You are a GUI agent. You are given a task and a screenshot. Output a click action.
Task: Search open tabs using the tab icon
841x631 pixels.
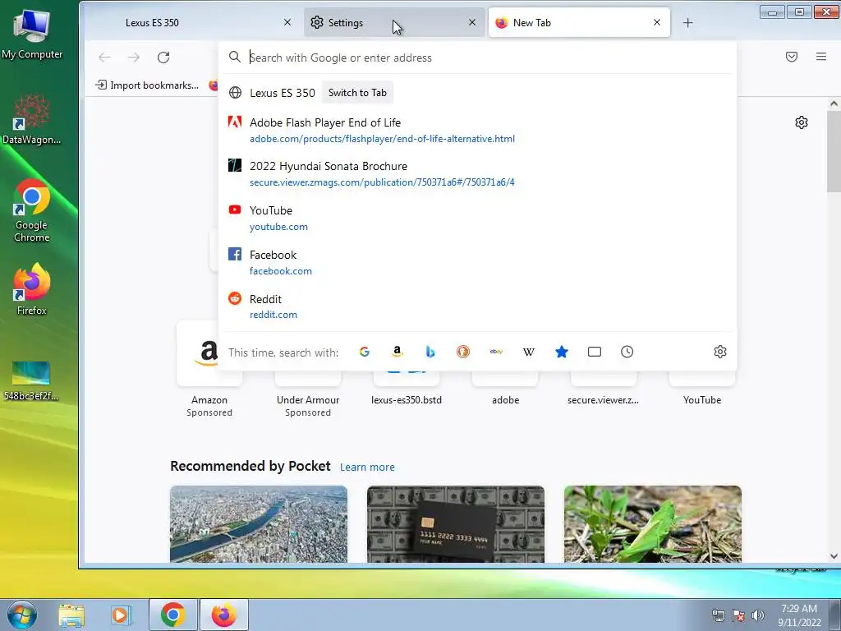(595, 352)
